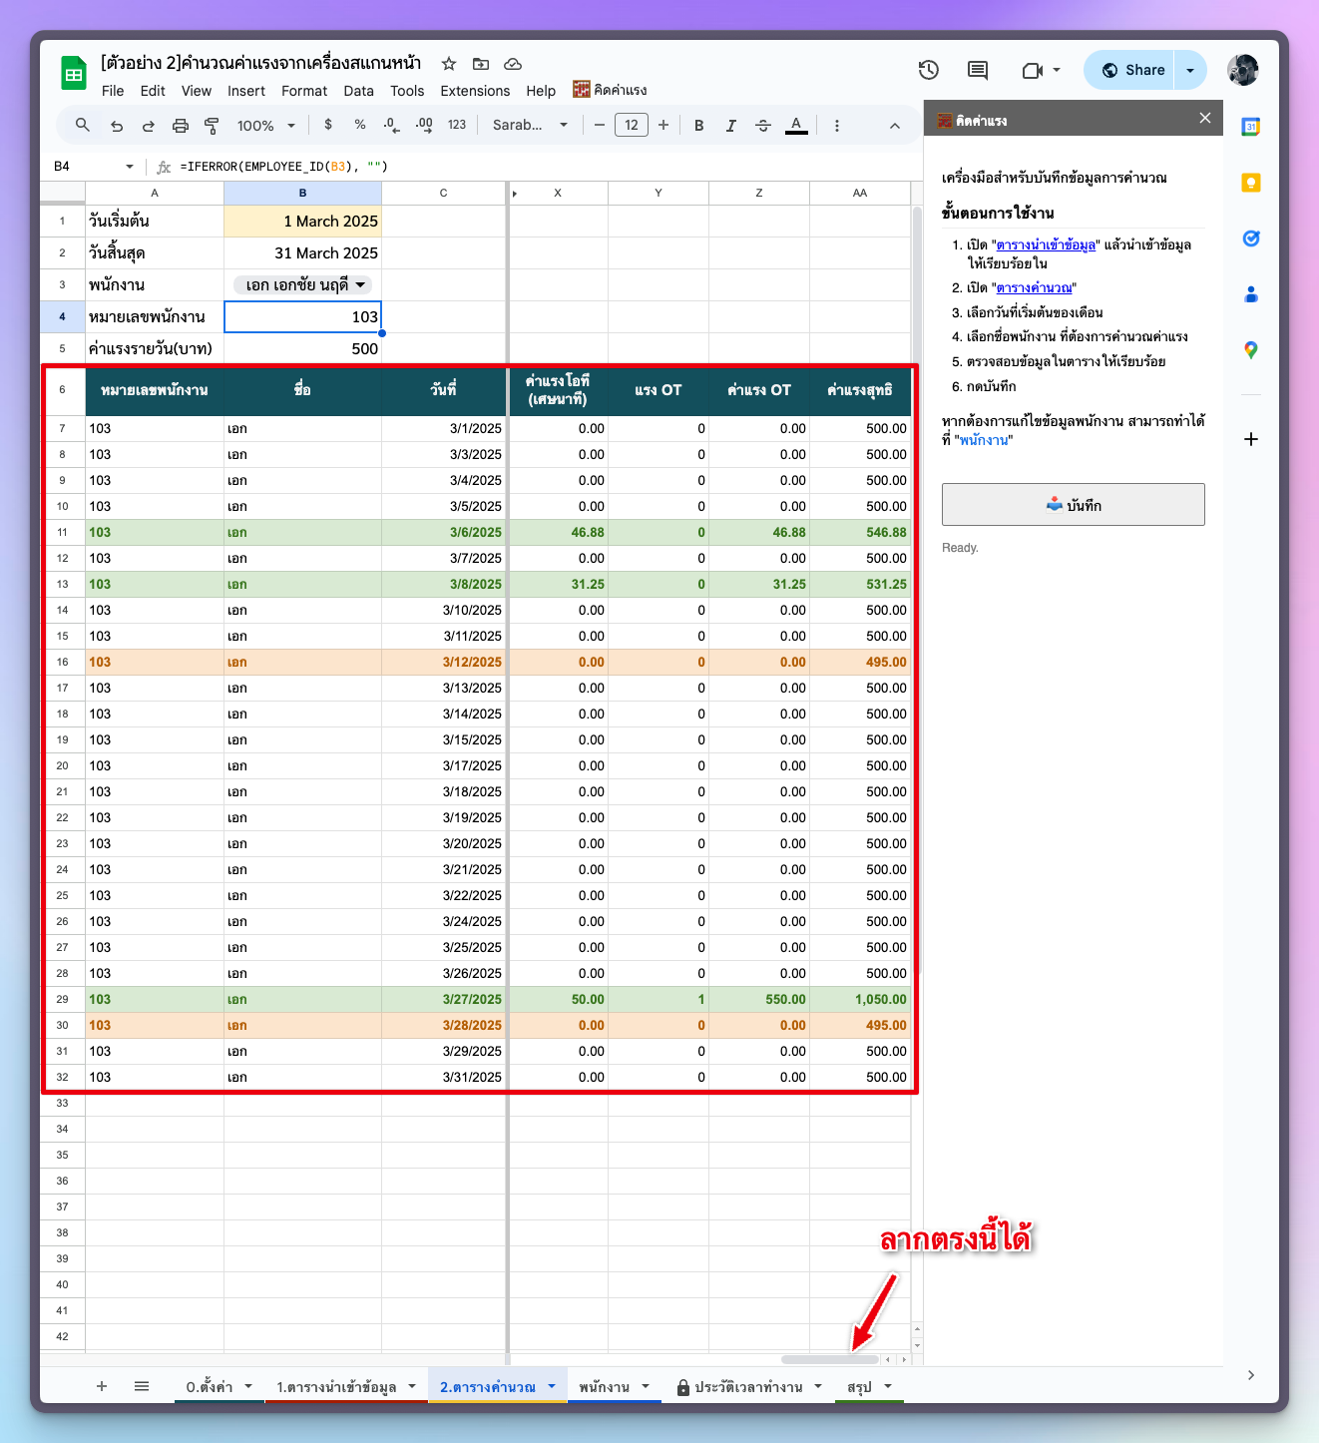Toggle bold formatting
Image resolution: width=1319 pixels, height=1443 pixels.
pyautogui.click(x=698, y=126)
